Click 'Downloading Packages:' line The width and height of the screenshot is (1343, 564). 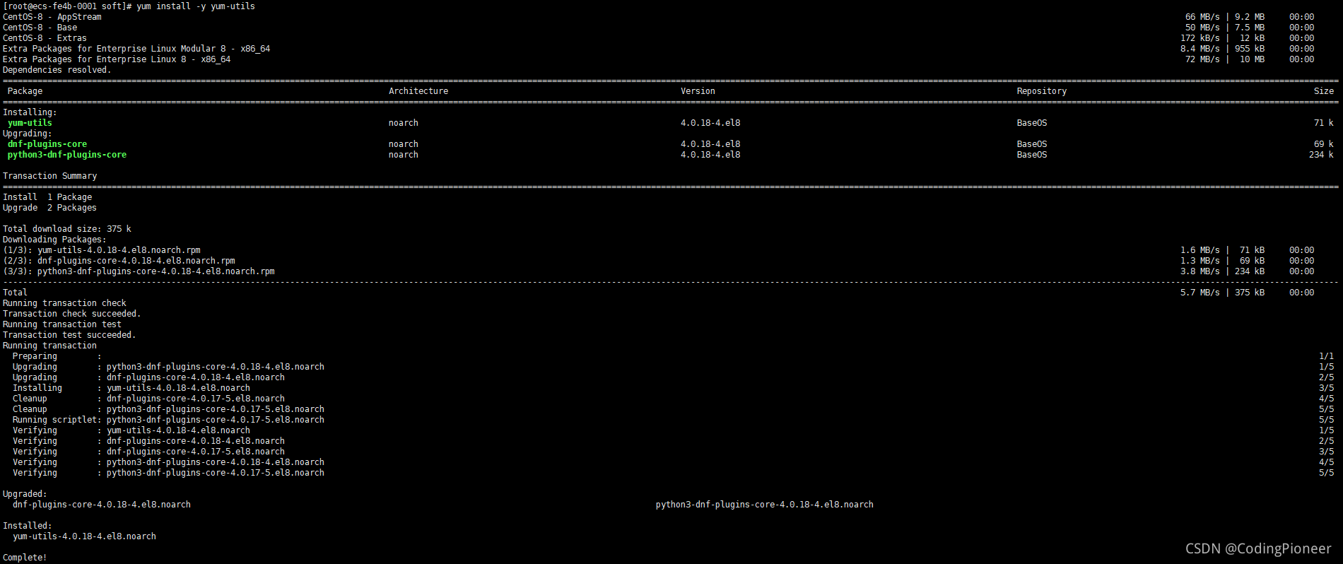[x=55, y=240]
